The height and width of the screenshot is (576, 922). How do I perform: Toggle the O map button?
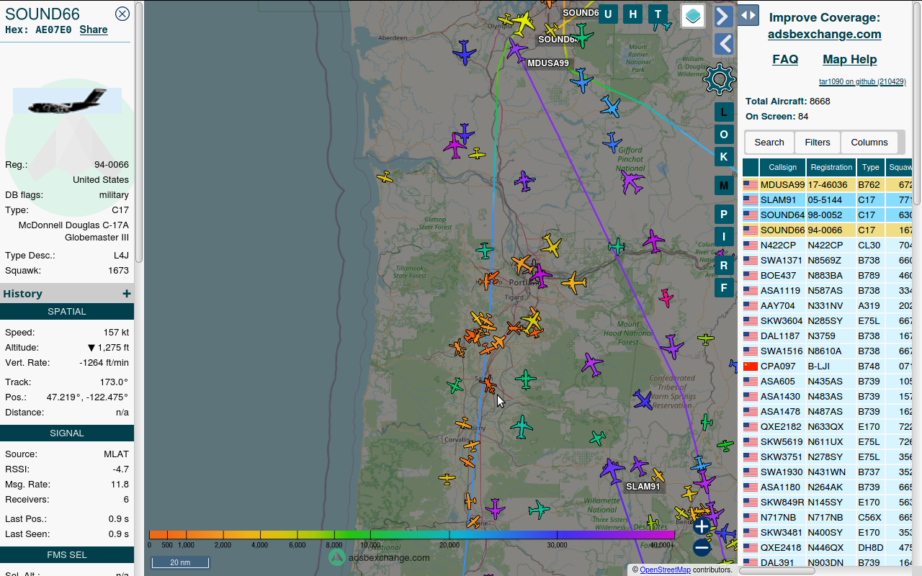tap(724, 134)
